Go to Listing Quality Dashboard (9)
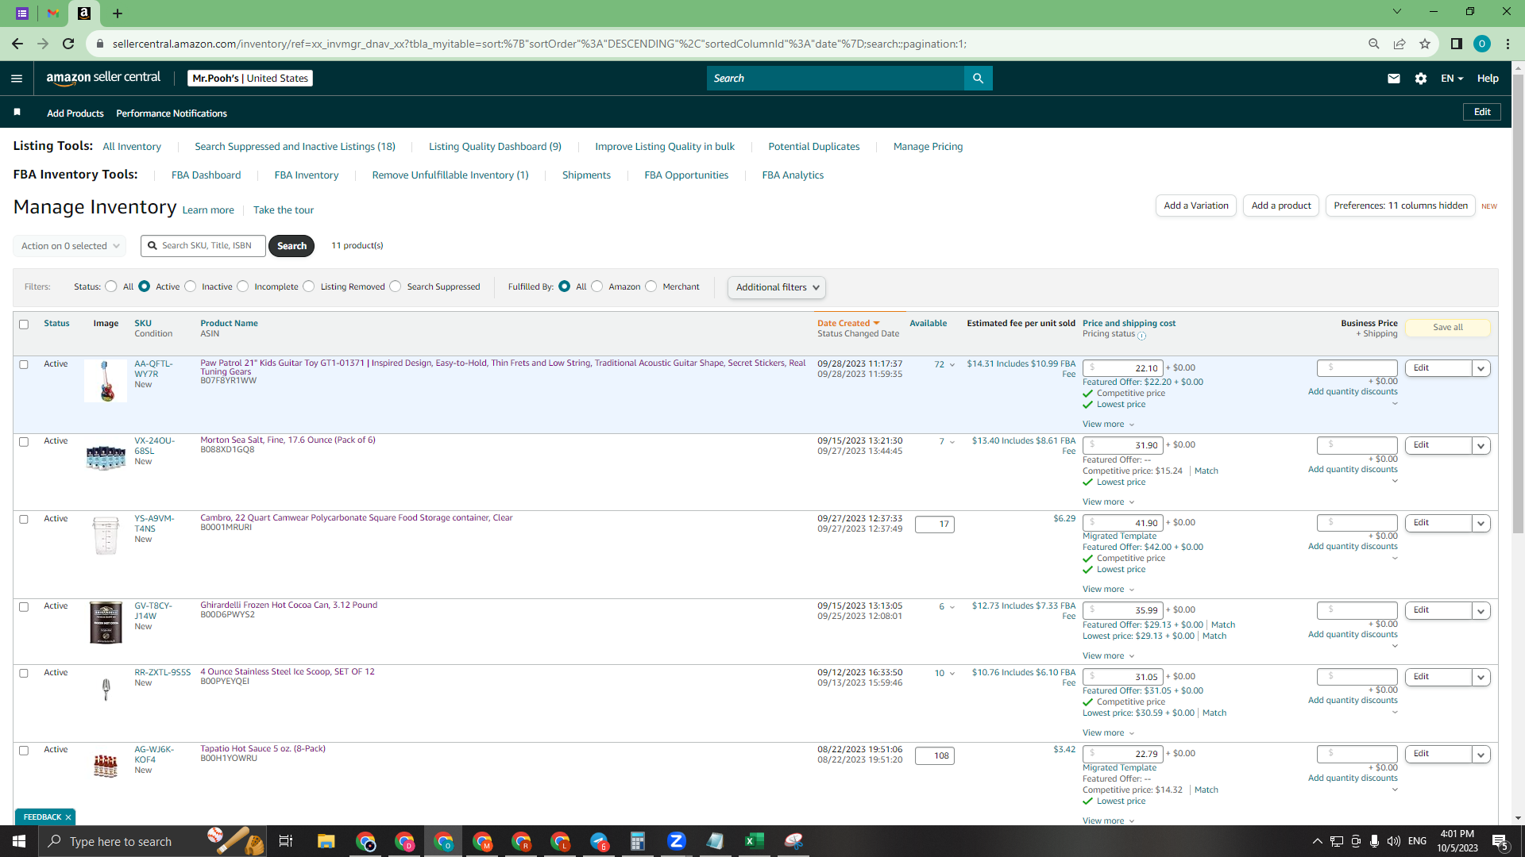1525x857 pixels. tap(495, 146)
